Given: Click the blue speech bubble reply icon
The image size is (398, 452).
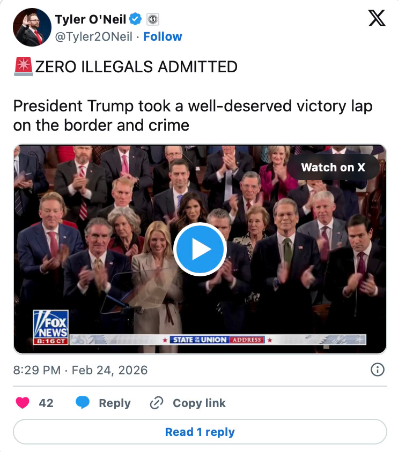Looking at the screenshot, I should [83, 402].
